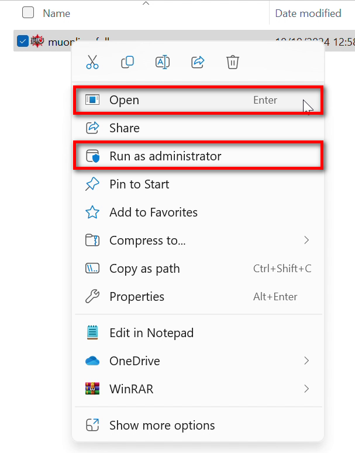Click the Share arrow icon in top row
This screenshot has height=453, width=355.
[198, 62]
